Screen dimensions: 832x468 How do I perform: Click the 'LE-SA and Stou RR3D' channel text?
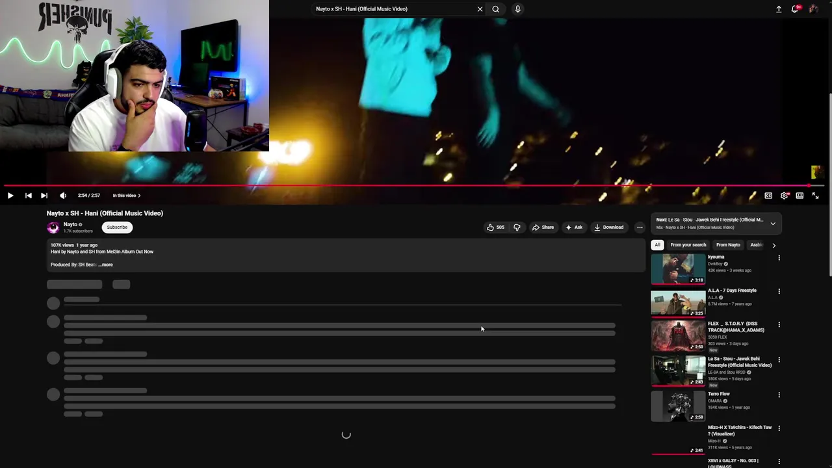[727, 372]
